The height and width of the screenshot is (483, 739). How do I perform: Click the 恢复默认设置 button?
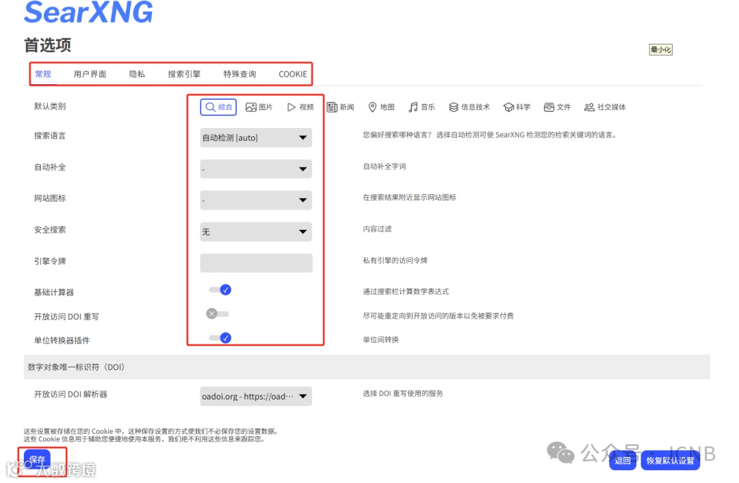pyautogui.click(x=670, y=460)
